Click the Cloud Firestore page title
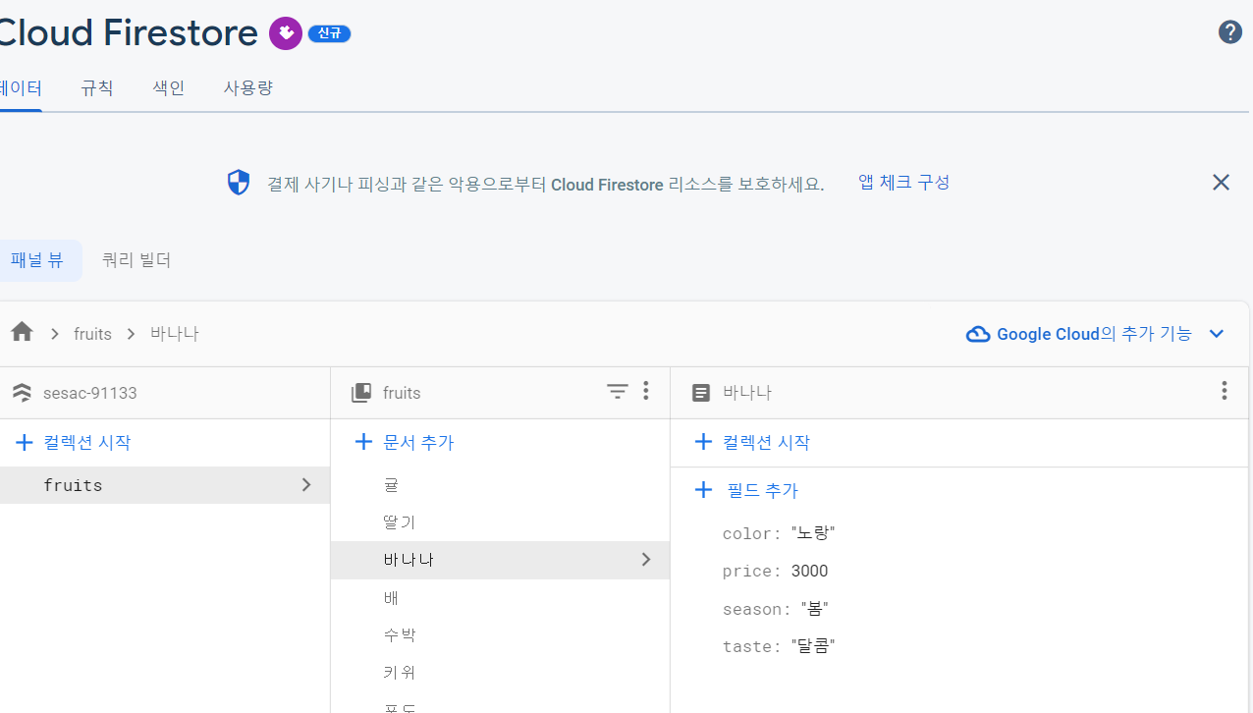 click(x=129, y=33)
